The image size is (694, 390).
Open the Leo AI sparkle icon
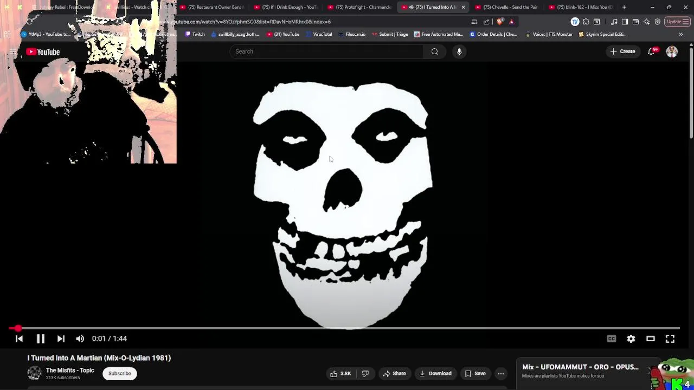(x=646, y=22)
